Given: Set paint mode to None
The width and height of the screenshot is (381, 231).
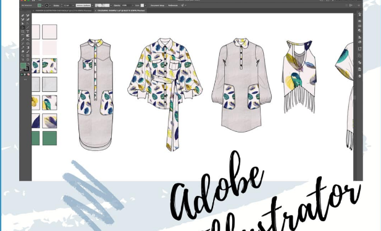Looking at the screenshot, I should 28,75.
